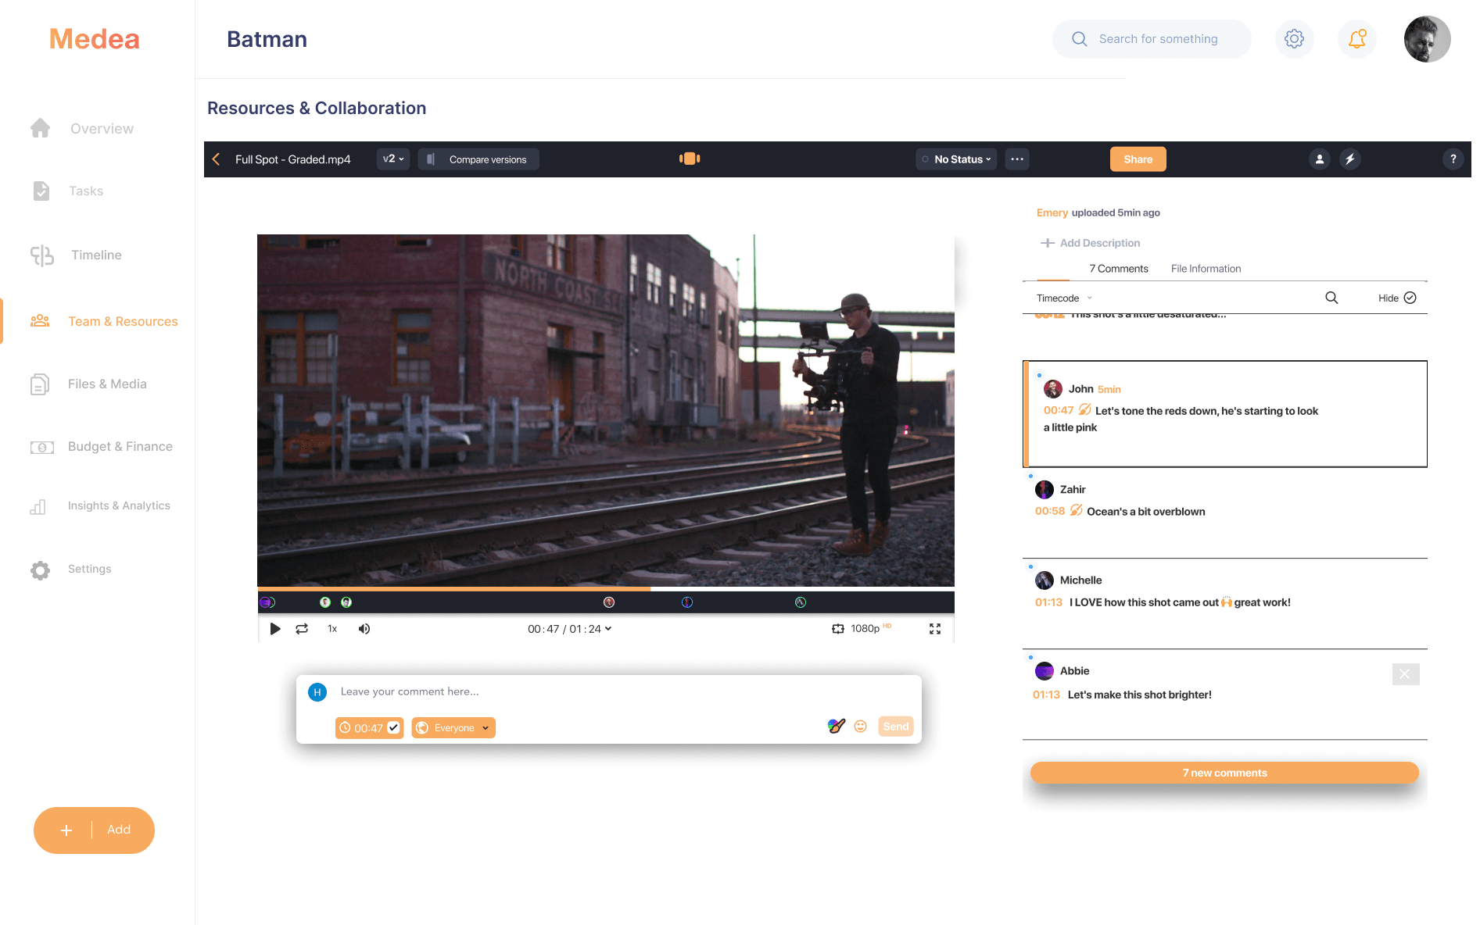Toggle loop playback icon

pos(302,629)
